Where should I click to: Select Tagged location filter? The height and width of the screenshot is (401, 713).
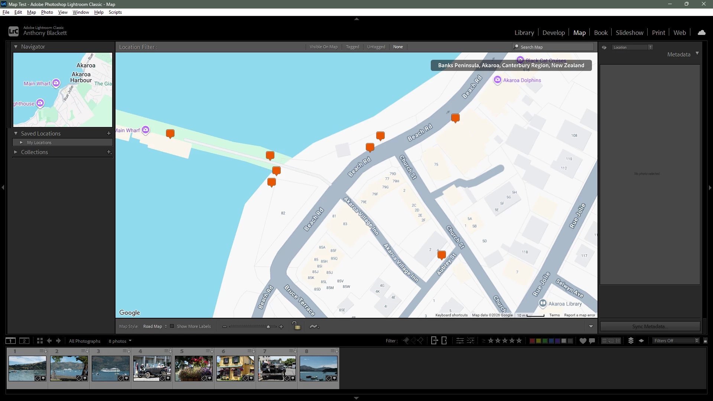tap(352, 47)
